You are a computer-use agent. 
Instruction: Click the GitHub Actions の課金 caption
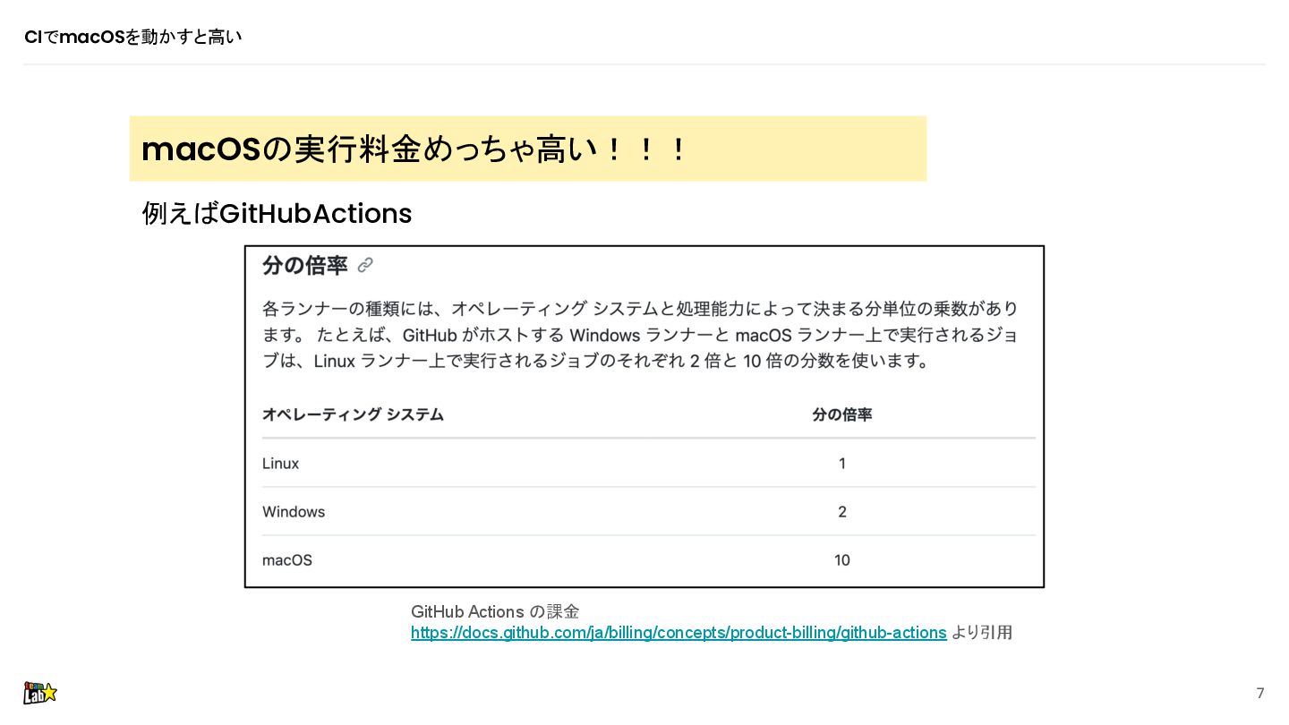point(495,612)
